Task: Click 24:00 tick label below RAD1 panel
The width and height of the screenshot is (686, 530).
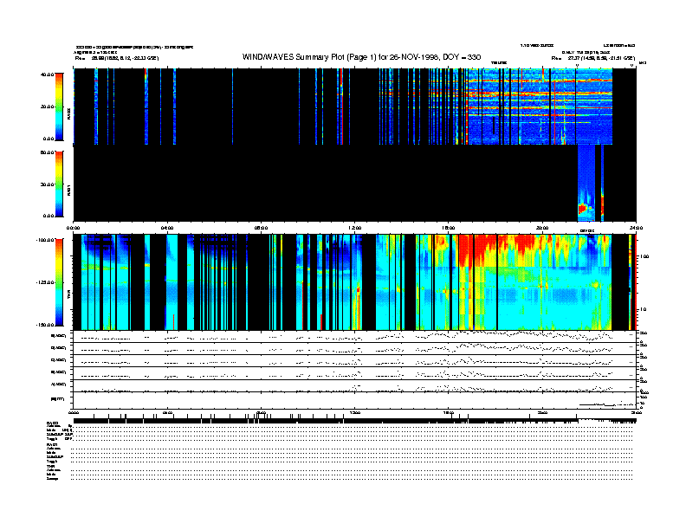Action: point(636,228)
